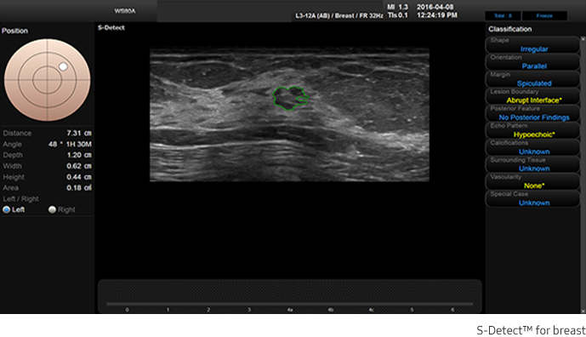Select the Left breast radio button
586x337 pixels.
[6, 209]
